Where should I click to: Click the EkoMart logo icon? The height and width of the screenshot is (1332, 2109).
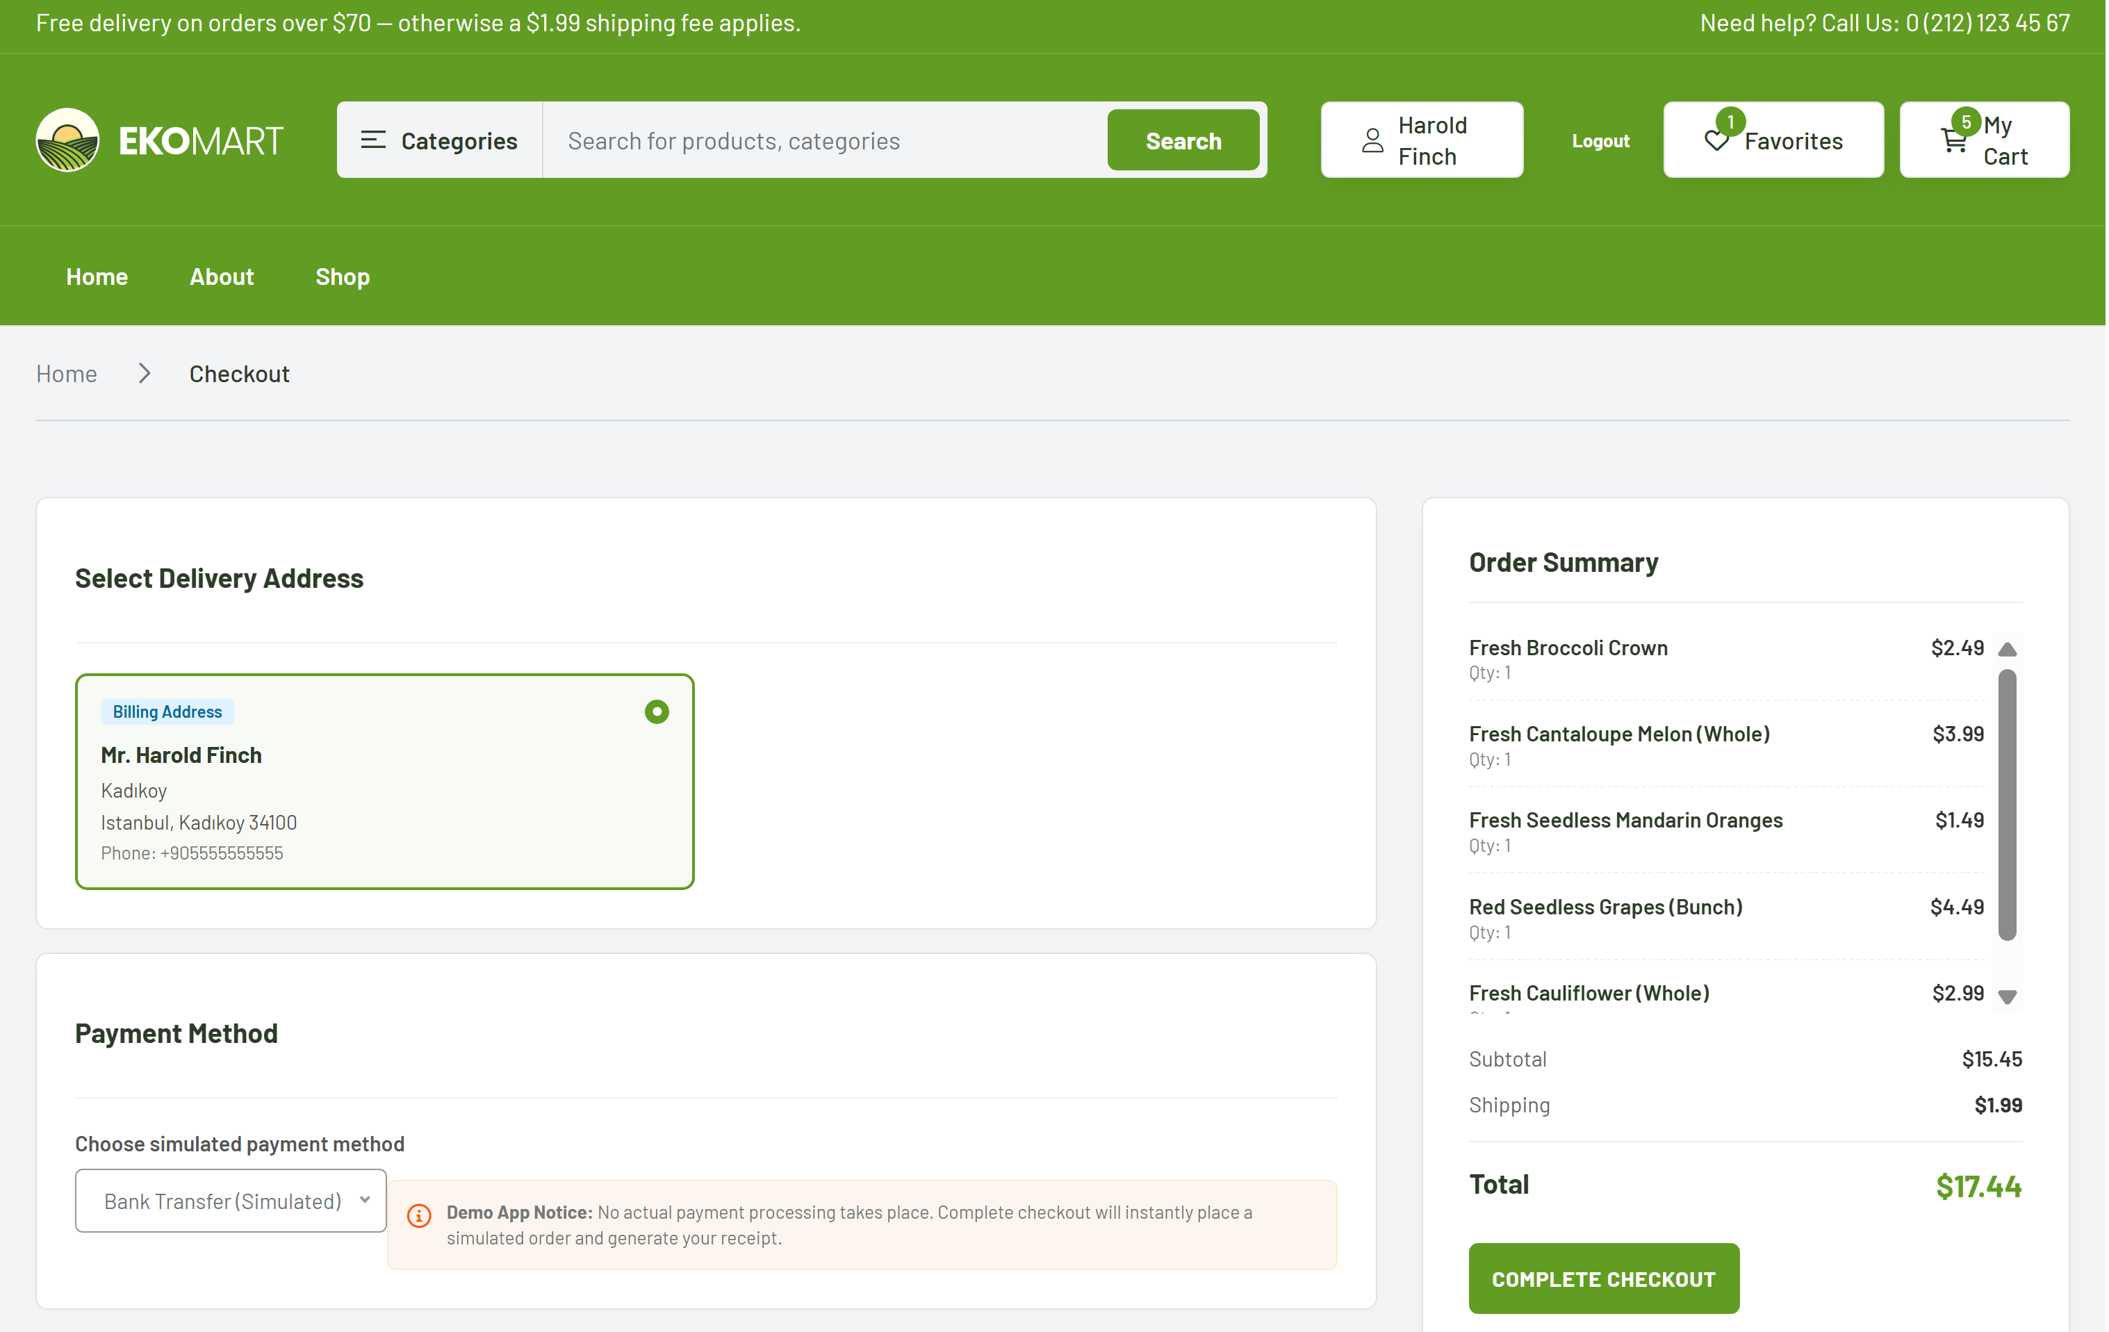67,140
